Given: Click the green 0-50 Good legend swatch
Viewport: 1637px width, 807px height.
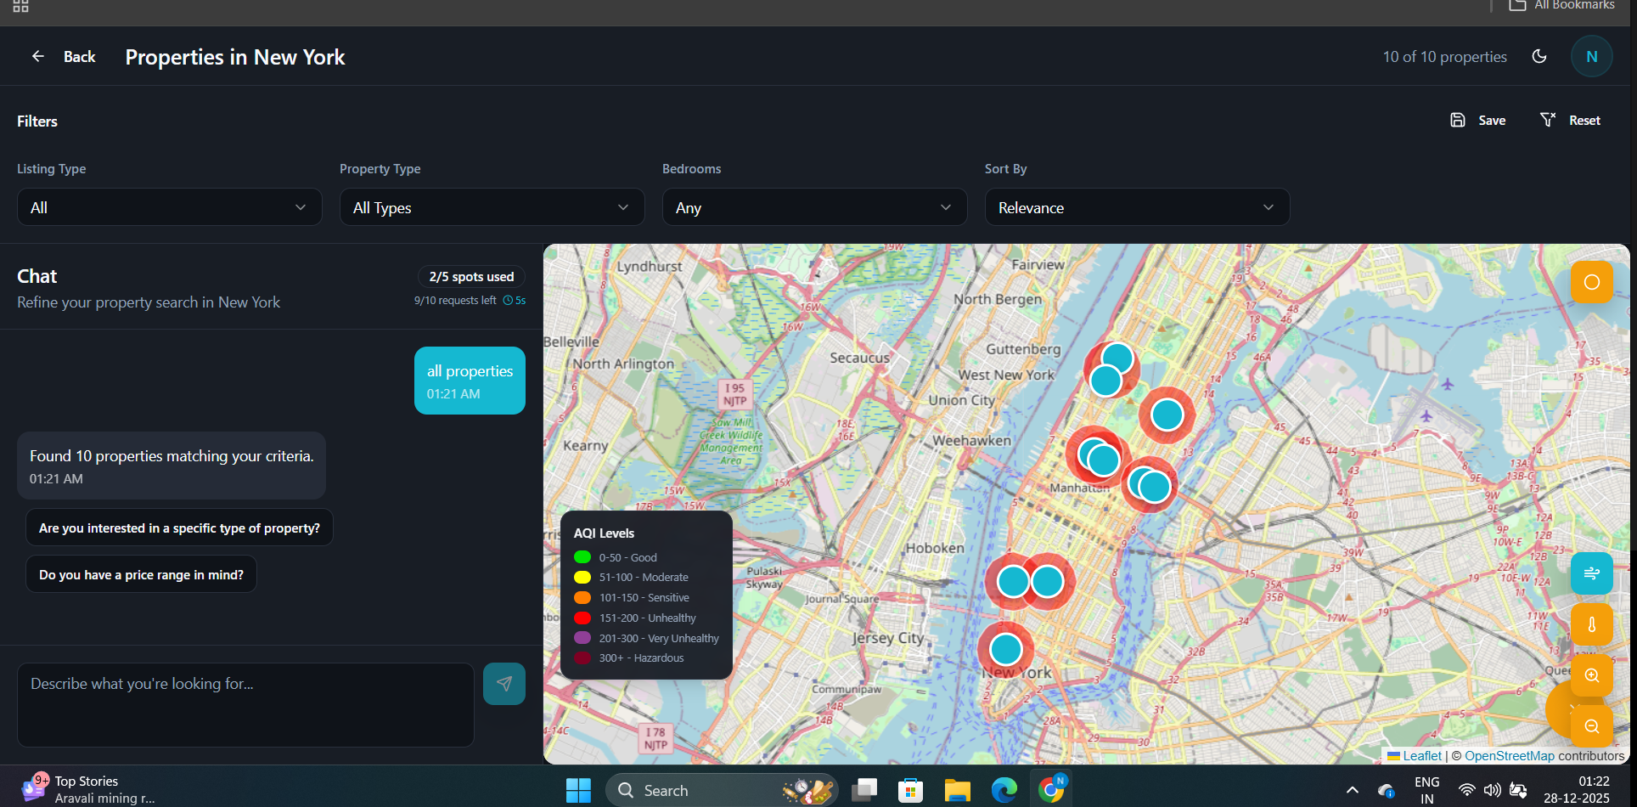Looking at the screenshot, I should click(582, 557).
